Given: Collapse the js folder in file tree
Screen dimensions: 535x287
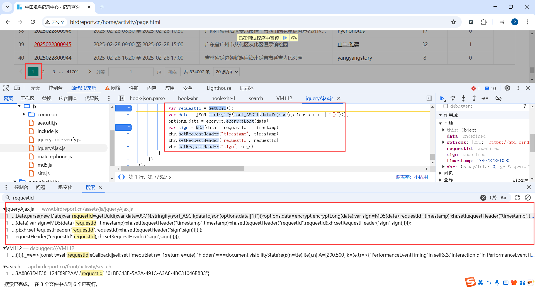Looking at the screenshot, I should pos(19,106).
